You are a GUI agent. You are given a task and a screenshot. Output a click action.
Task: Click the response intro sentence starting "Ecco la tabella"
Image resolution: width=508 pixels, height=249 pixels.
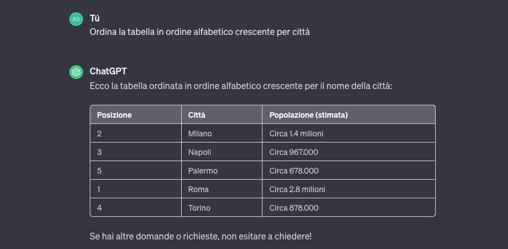click(x=240, y=87)
